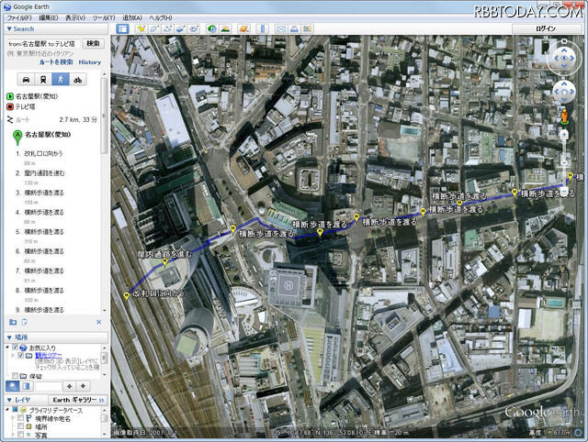Toggle the お気に入り checkbox in Places

(x=16, y=348)
